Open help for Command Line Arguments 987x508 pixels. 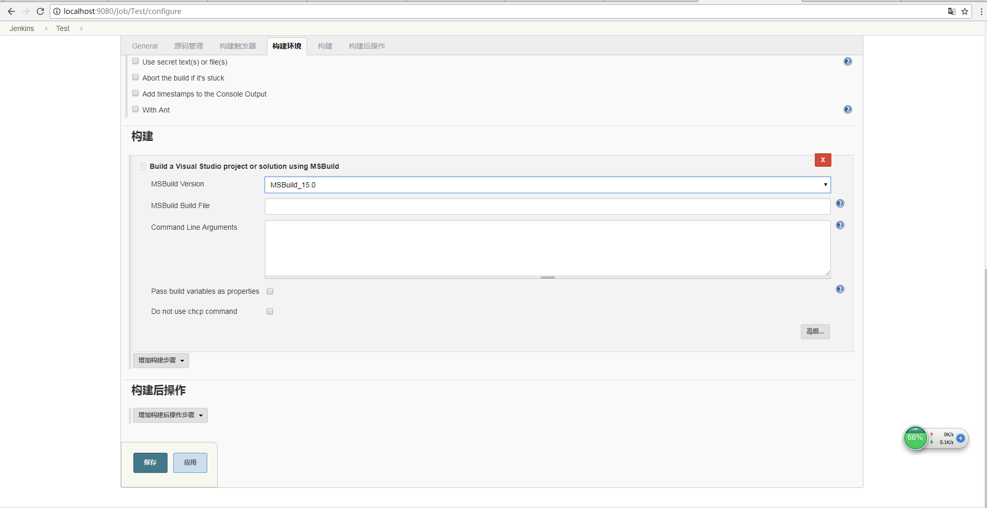[x=840, y=225]
